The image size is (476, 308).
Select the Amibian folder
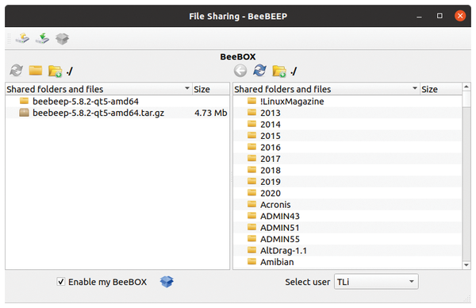(x=347, y=262)
